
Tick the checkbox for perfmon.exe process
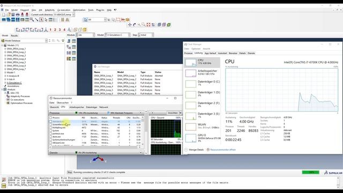(50, 133)
